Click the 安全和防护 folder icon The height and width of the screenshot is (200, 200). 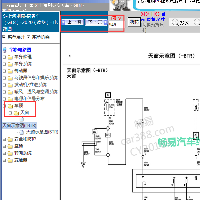[10, 139]
